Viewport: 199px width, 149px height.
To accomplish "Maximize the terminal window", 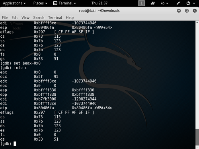I will coord(187,11).
